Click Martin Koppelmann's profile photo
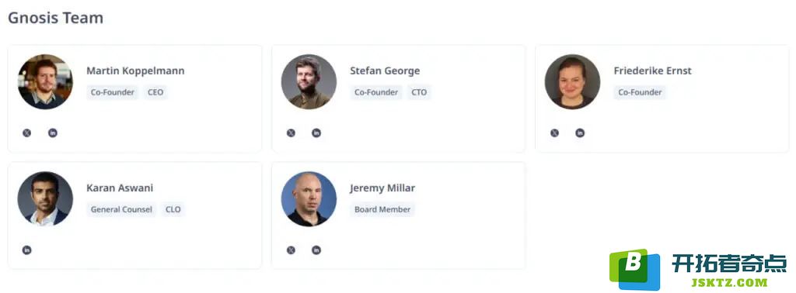Image resolution: width=796 pixels, height=293 pixels. pyautogui.click(x=45, y=81)
